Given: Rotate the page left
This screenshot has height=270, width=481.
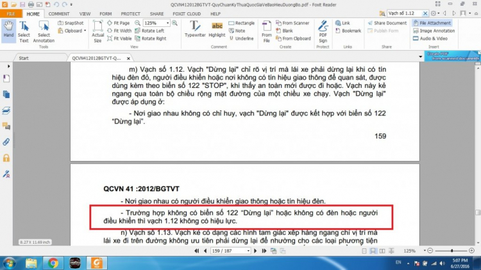Looking at the screenshot, I should pos(149,31).
